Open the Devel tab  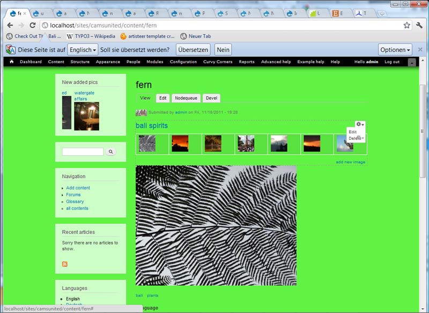pyautogui.click(x=211, y=98)
